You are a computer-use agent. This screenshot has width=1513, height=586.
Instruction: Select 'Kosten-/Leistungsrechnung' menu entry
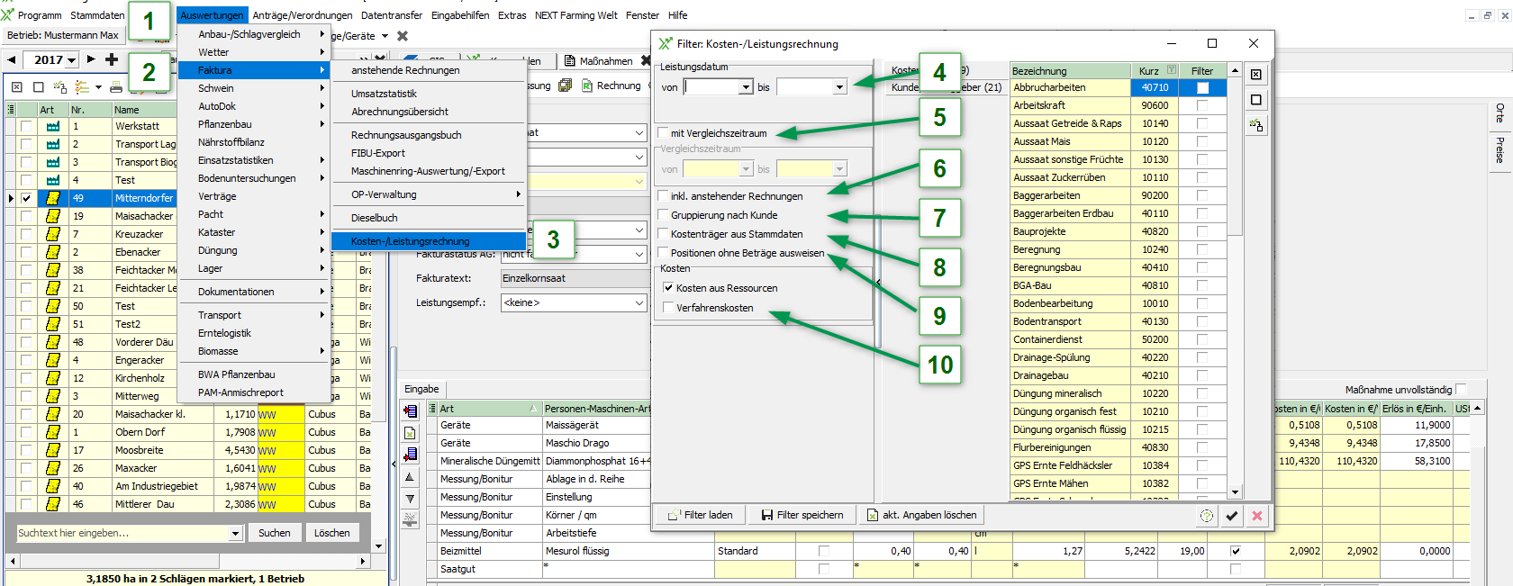click(411, 241)
